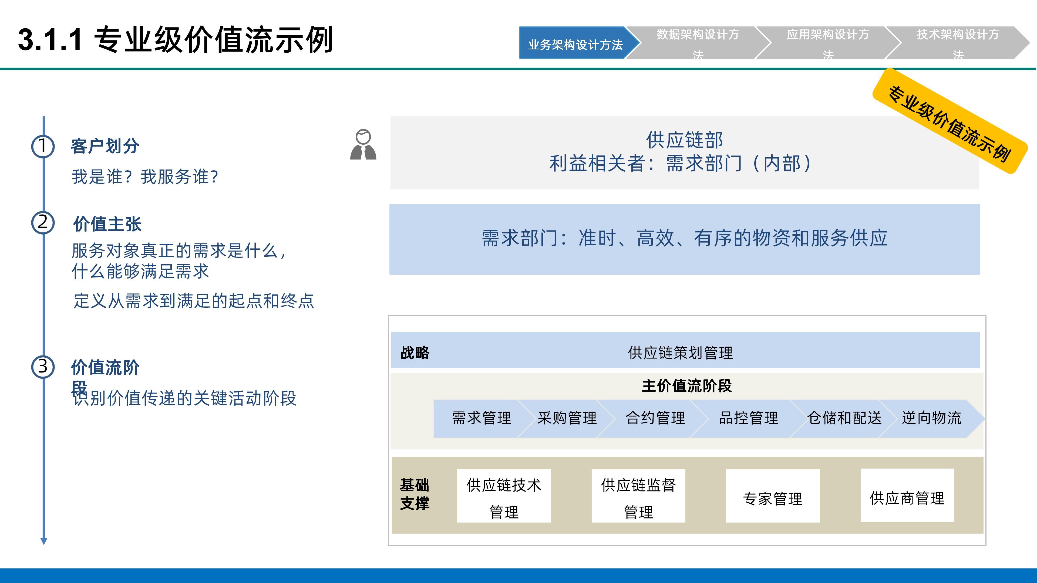Click the circled number 3 marker

(x=43, y=367)
